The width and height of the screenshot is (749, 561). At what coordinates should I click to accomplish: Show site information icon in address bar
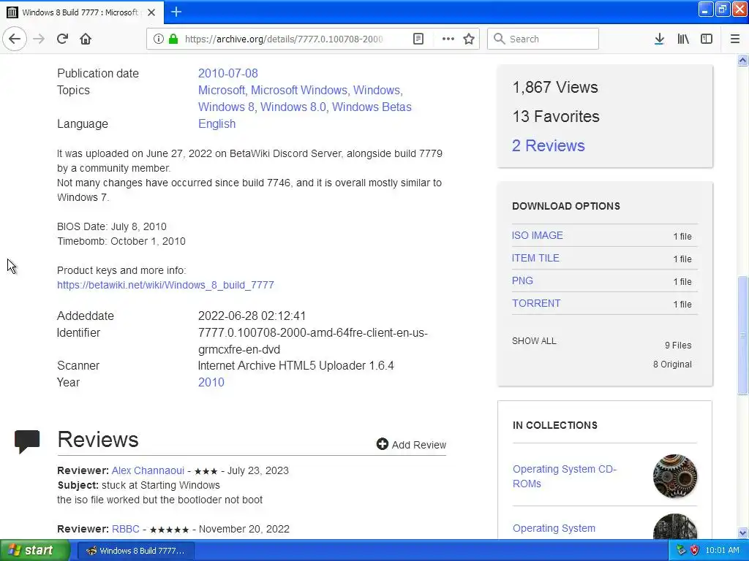tap(158, 39)
